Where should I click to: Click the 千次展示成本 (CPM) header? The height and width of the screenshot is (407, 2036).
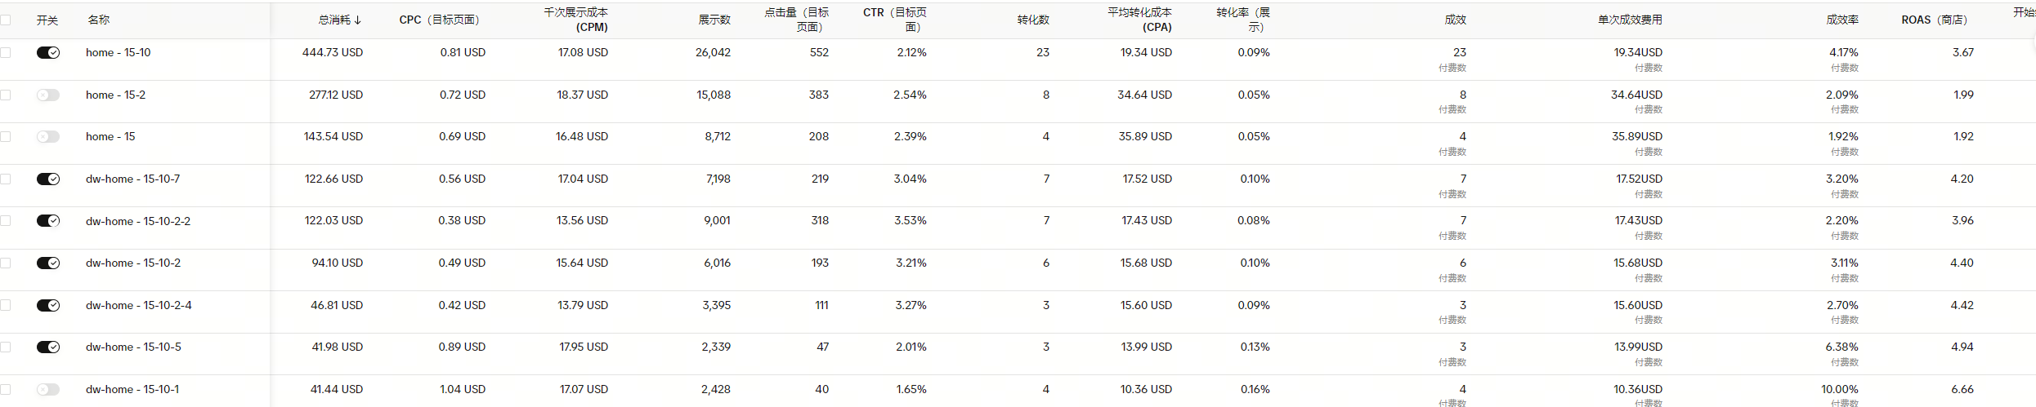(576, 20)
